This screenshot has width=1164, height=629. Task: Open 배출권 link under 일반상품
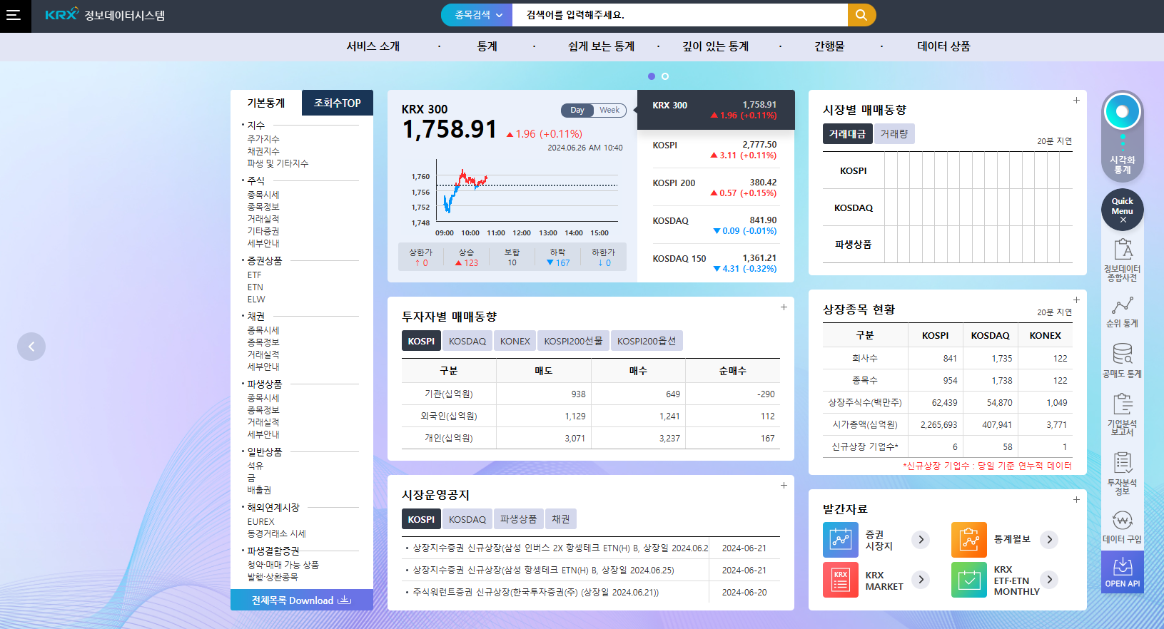point(259,490)
